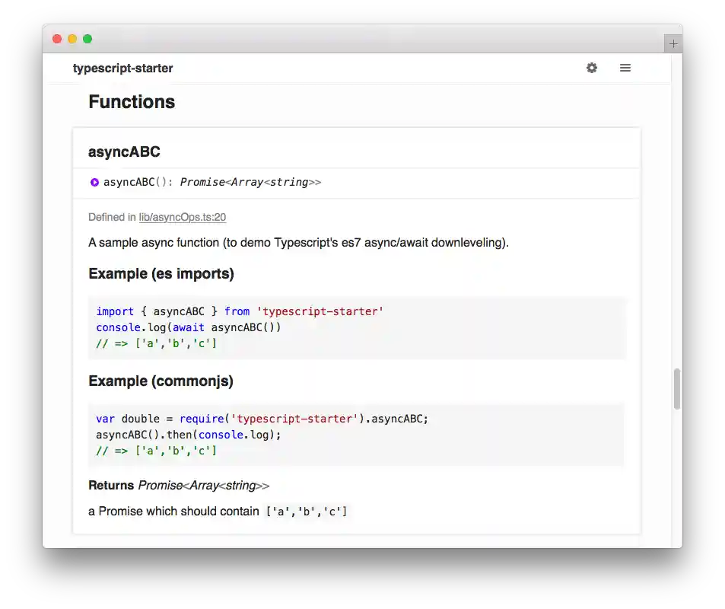Click the typescript-starter title in the header
This screenshot has width=725, height=609.
[x=123, y=68]
